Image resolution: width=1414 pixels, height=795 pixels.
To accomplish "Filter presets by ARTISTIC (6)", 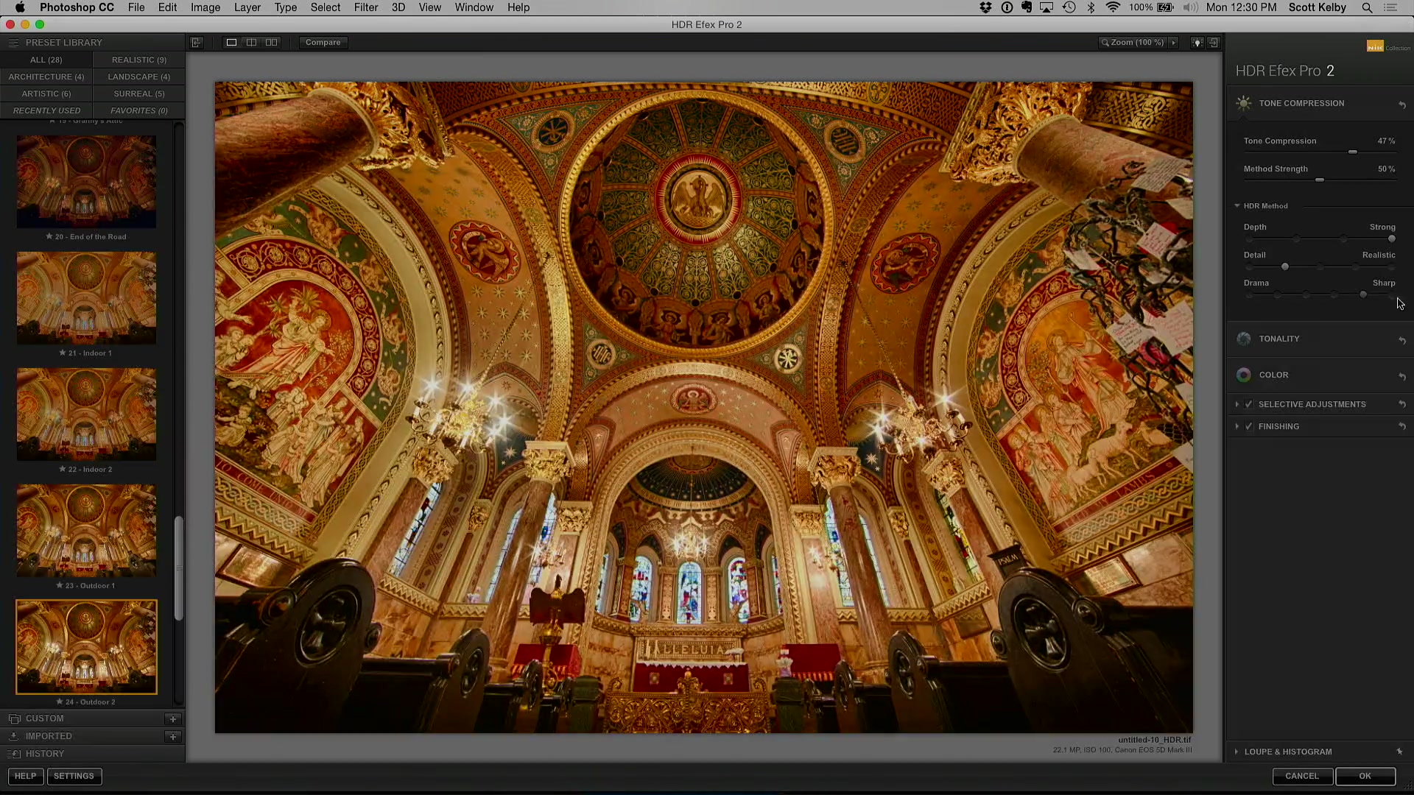I will (x=46, y=93).
